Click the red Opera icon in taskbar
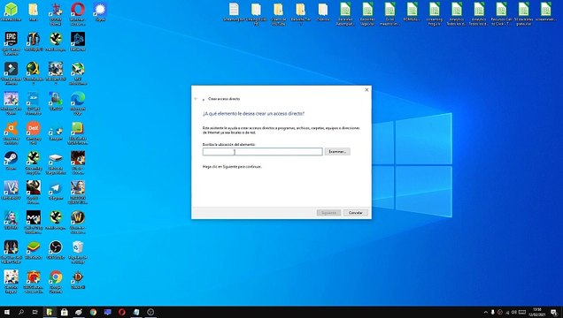The height and width of the screenshot is (318, 563). pyautogui.click(x=122, y=312)
